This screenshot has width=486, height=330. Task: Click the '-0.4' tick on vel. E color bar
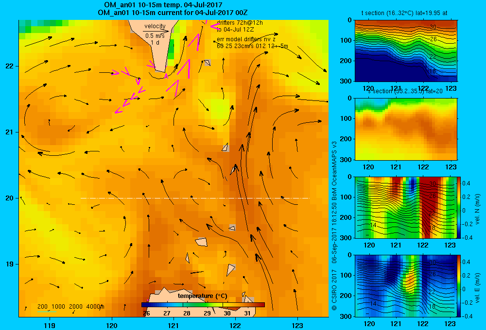tap(467, 316)
